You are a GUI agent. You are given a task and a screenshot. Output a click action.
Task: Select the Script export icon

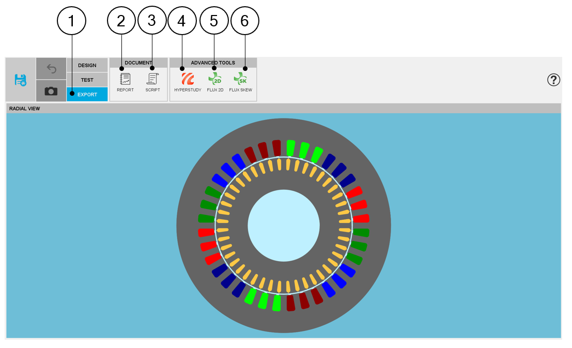coord(152,80)
